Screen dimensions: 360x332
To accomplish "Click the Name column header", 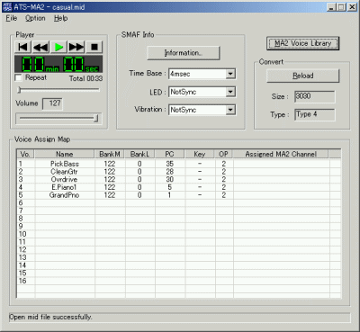I will point(65,154).
